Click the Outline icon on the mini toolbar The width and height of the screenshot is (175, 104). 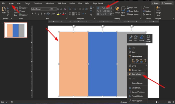coord(141,38)
